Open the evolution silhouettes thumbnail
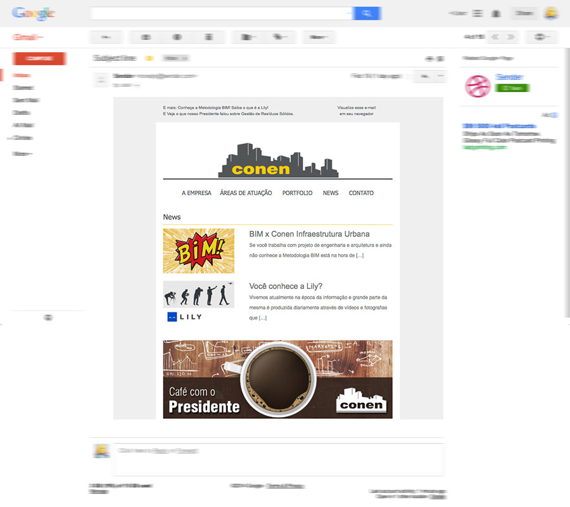Screen dimensions: 570x507 click(x=198, y=294)
